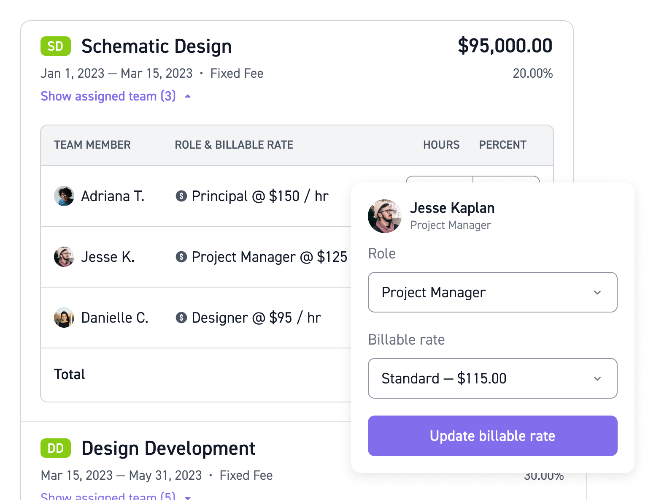
Task: Click the Principal @ $150 / hr rate
Action: click(x=260, y=196)
